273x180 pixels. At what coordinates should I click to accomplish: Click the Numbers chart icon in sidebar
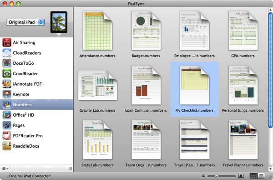tap(7, 104)
